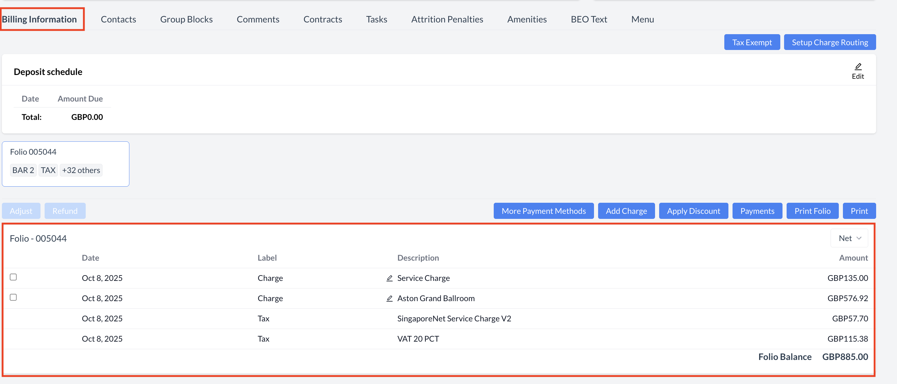
Task: Switch to the Contacts tab
Action: point(118,20)
